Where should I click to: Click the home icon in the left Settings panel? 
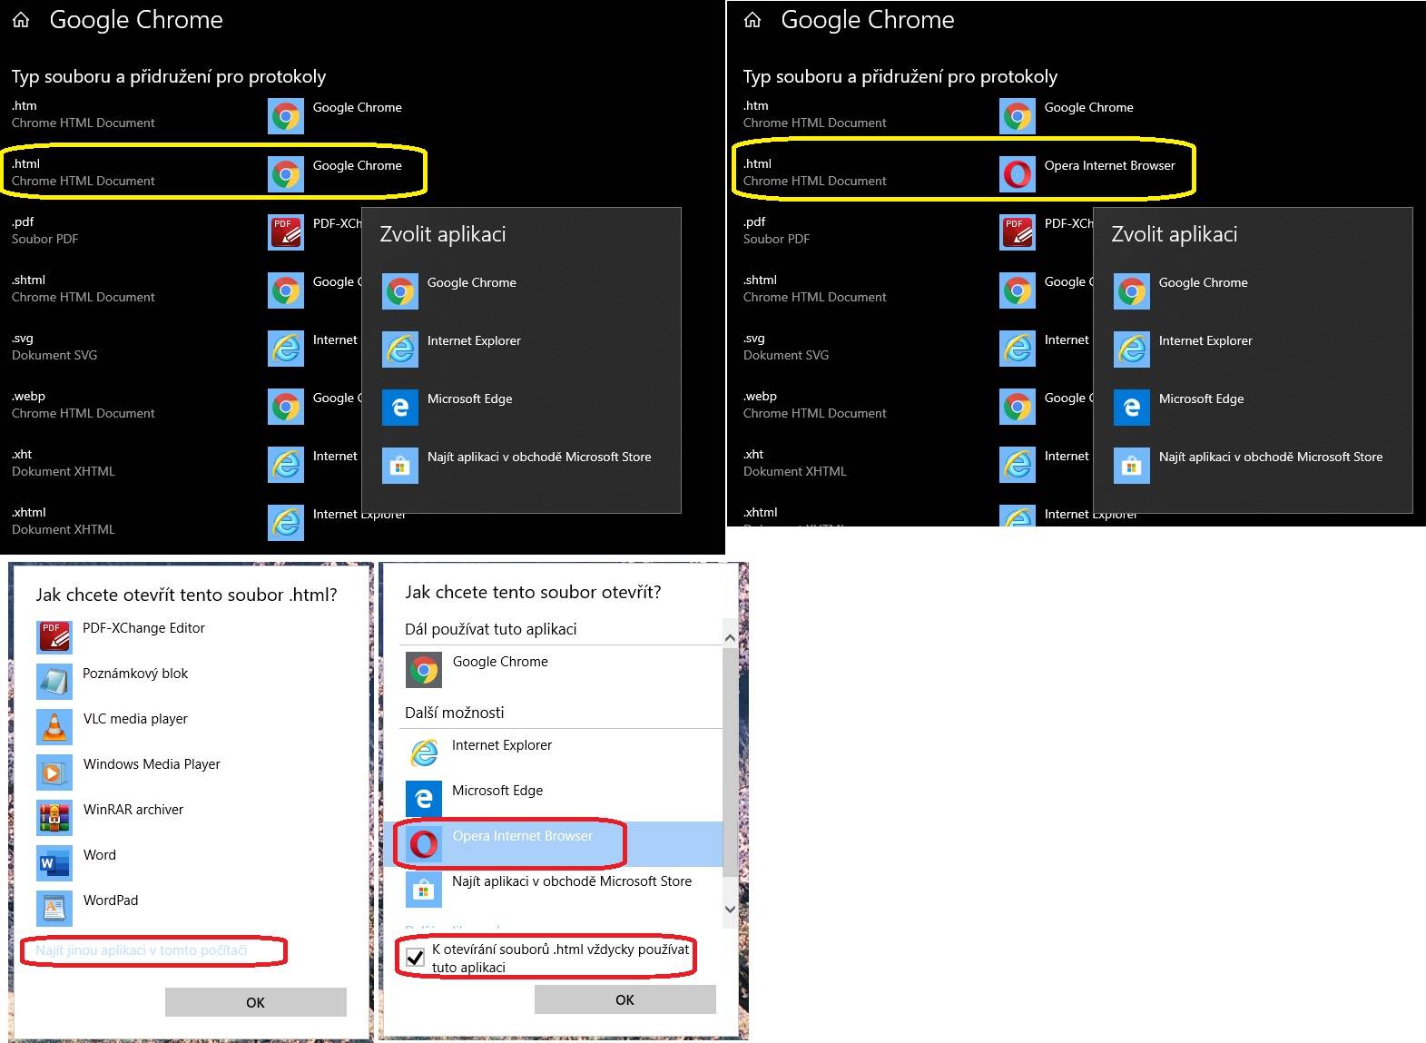point(21,20)
